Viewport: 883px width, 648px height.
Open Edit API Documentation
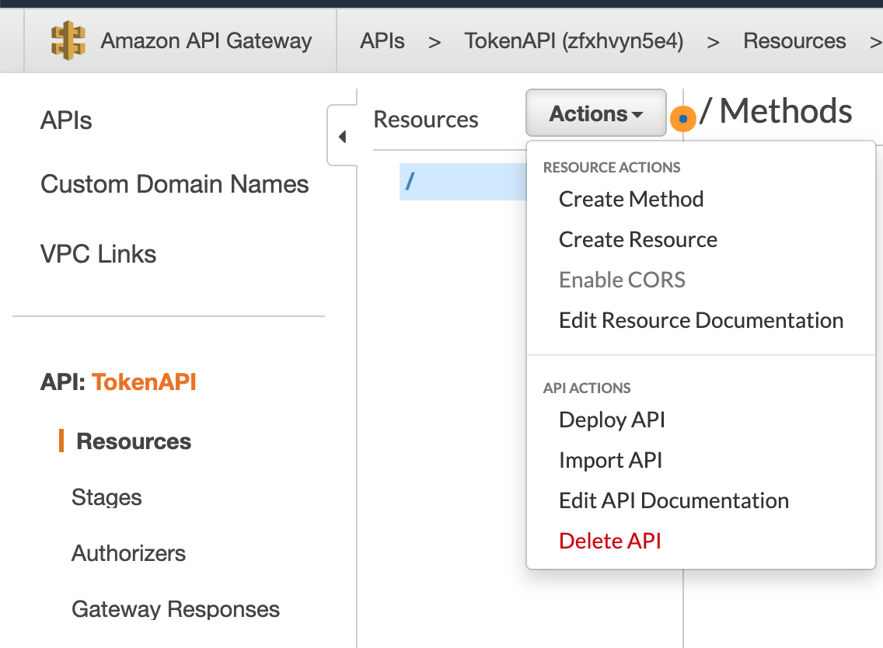coord(673,500)
